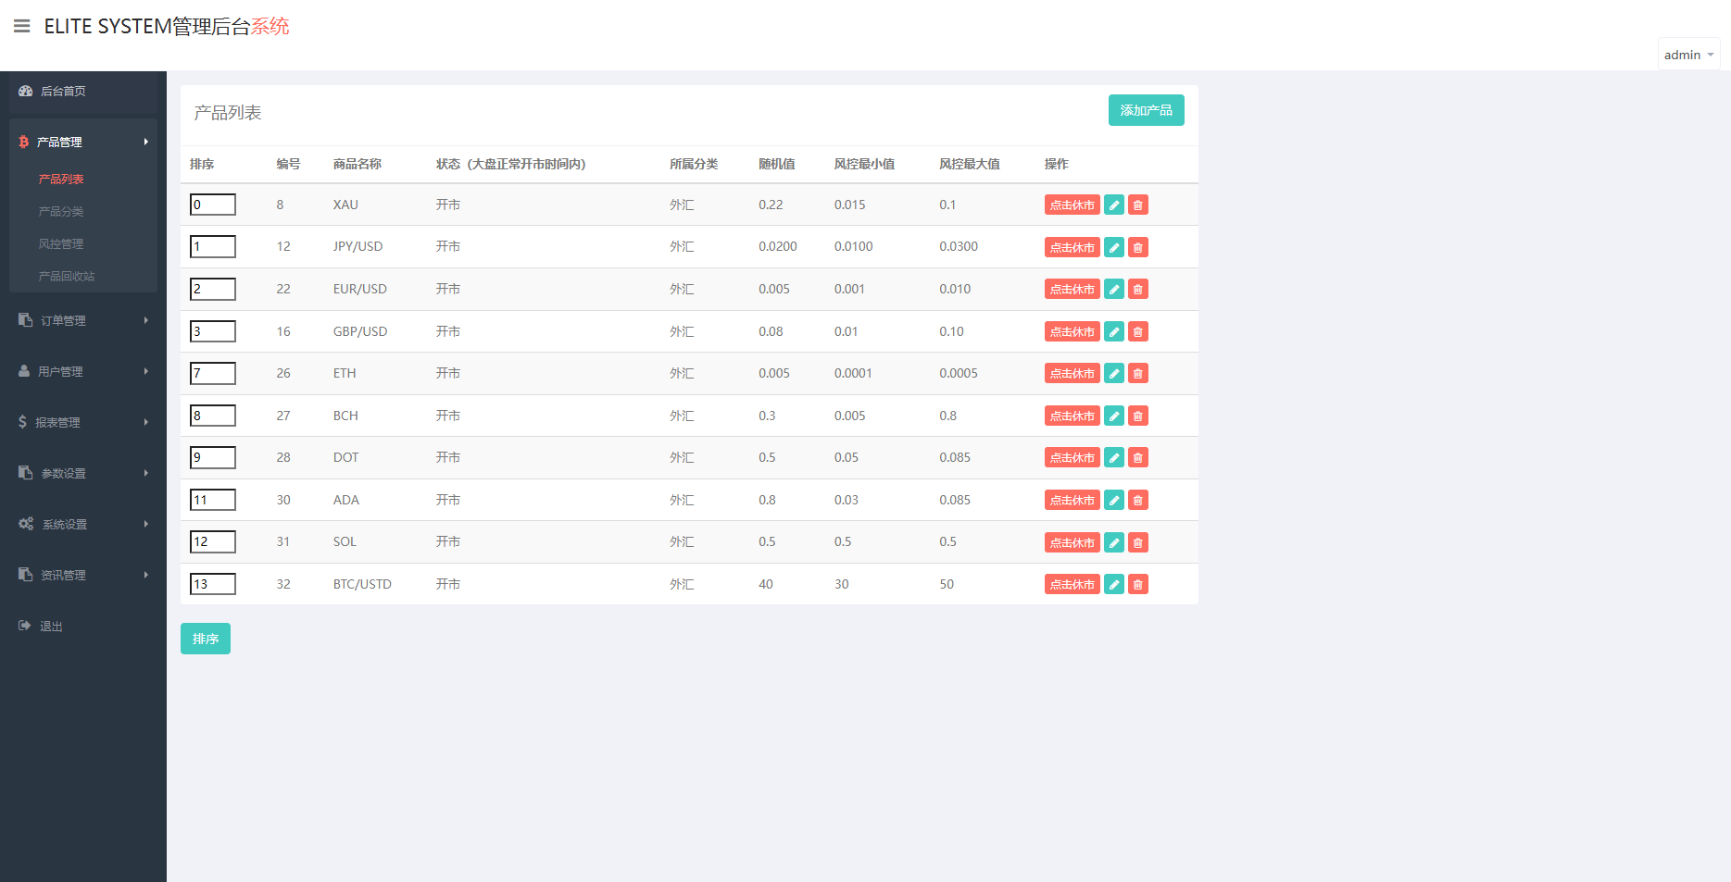The width and height of the screenshot is (1731, 882).
Task: Click the hamburger menu icon in header
Action: coord(22,26)
